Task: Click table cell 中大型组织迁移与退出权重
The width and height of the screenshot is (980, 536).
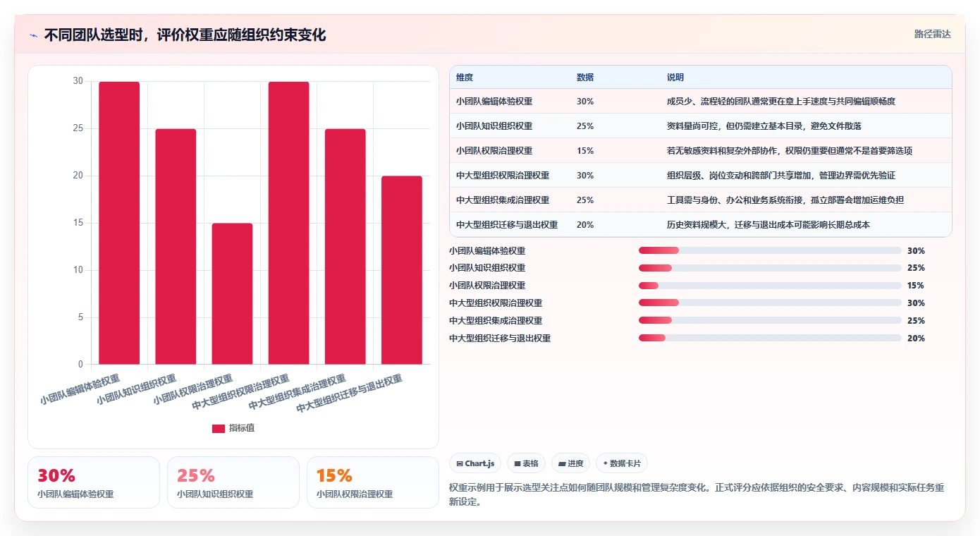Action: tap(507, 225)
